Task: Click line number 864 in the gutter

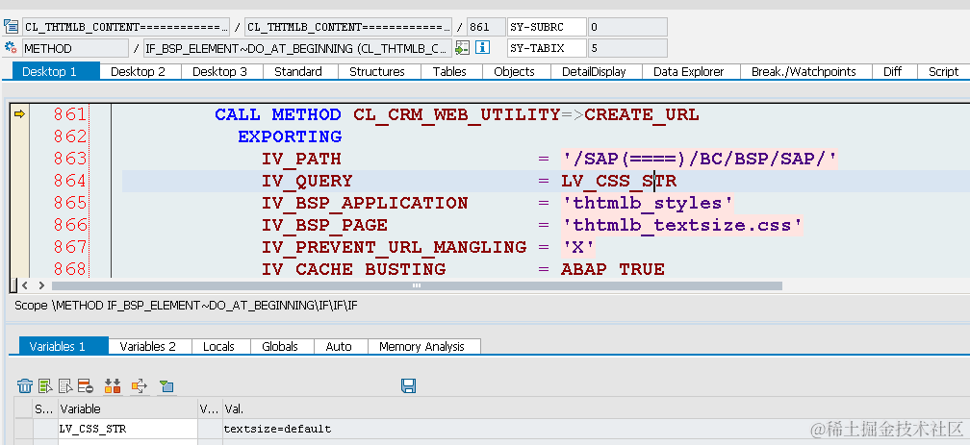Action: (70, 181)
